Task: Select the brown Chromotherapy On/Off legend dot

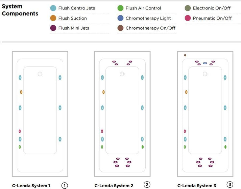Action: pos(120,28)
